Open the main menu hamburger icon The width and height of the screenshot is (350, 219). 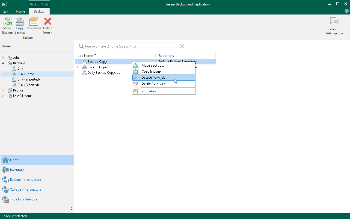tap(5, 11)
